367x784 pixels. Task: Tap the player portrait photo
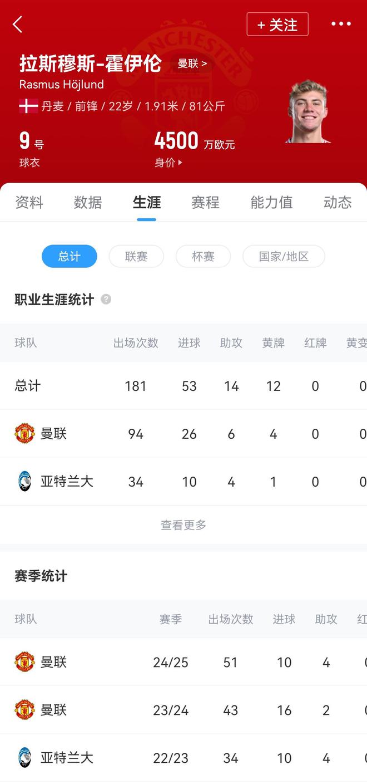coord(308,112)
